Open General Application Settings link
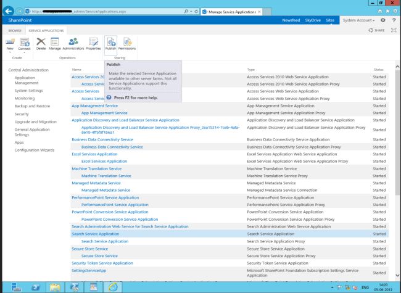 32,132
